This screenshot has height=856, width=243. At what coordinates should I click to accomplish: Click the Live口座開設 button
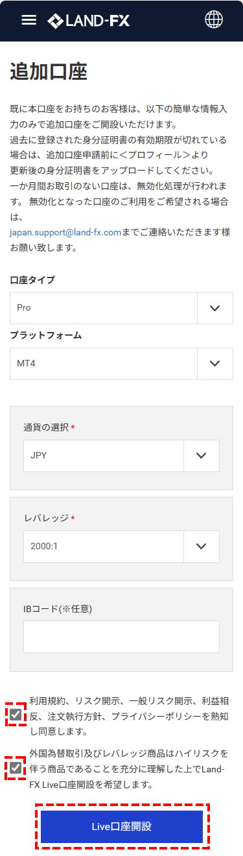point(122,827)
